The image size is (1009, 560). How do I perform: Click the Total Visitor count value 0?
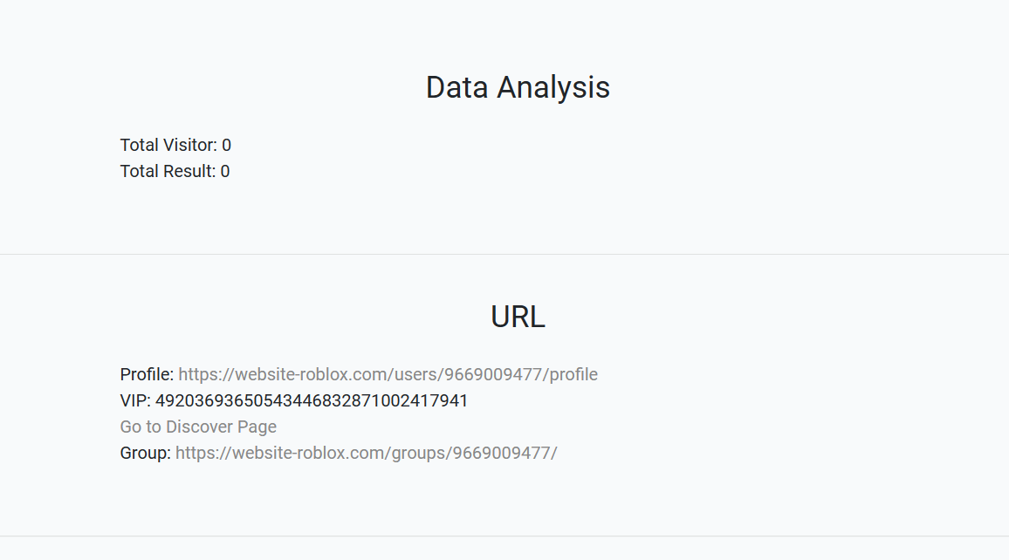point(227,145)
